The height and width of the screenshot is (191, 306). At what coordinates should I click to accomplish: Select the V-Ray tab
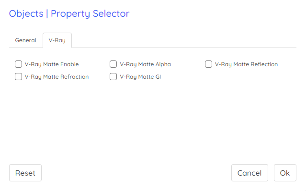click(57, 40)
